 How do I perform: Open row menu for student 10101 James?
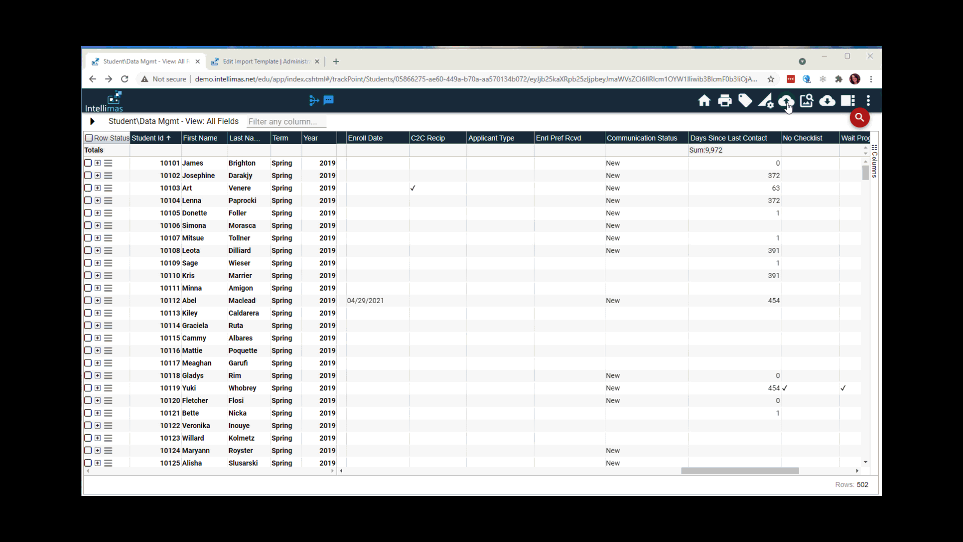click(x=108, y=163)
